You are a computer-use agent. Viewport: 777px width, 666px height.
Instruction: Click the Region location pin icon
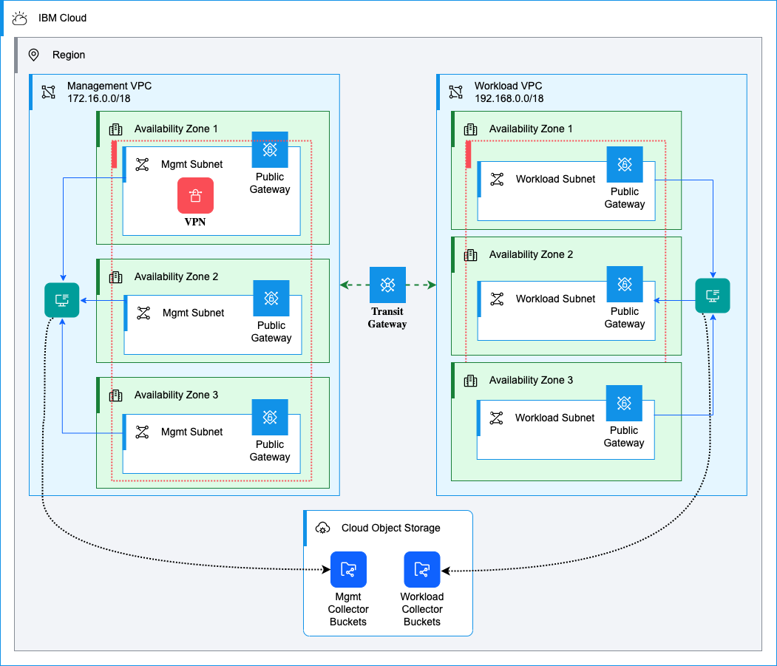tap(34, 55)
